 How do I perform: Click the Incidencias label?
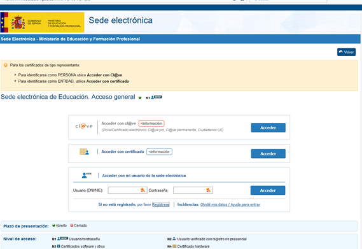[188, 204]
